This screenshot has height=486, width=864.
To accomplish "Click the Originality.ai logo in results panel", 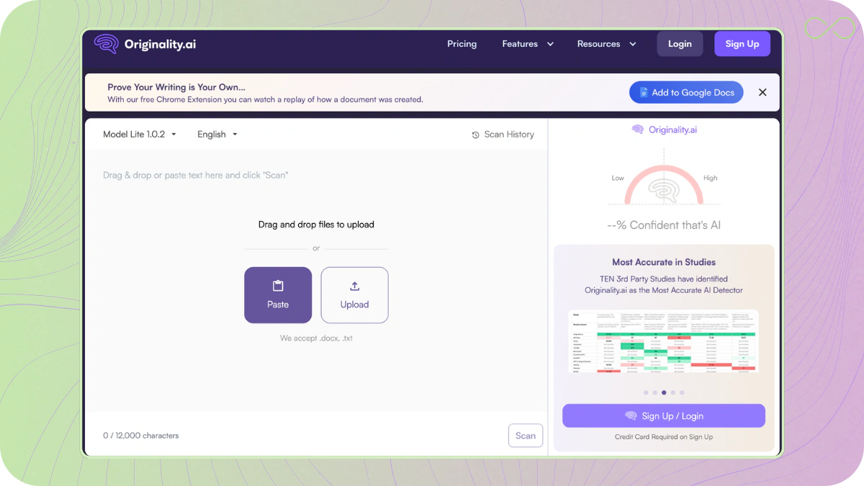I will click(x=664, y=130).
